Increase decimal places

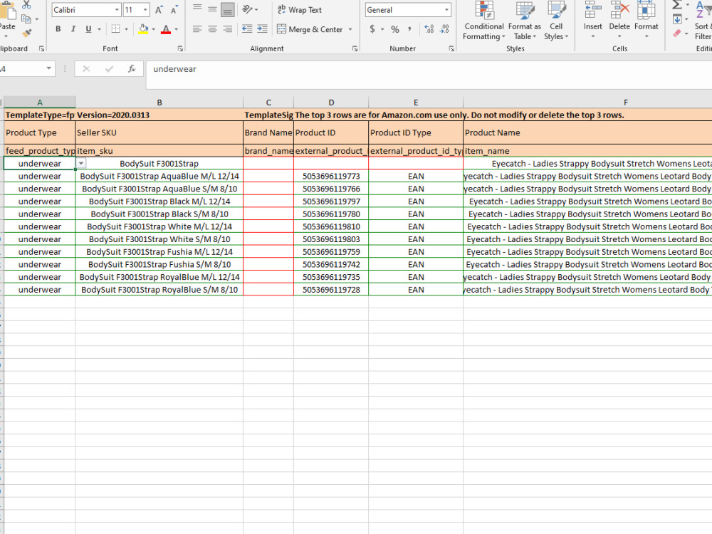click(x=429, y=29)
